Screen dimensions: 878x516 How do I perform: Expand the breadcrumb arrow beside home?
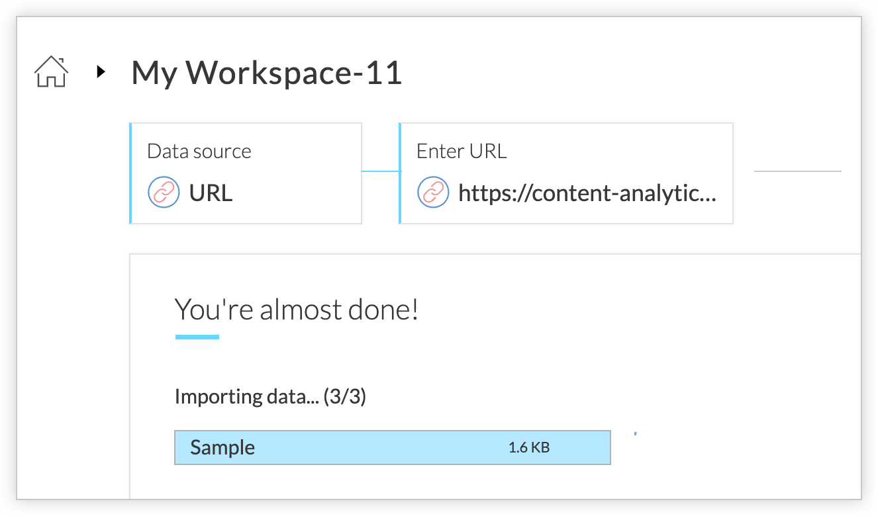click(101, 72)
